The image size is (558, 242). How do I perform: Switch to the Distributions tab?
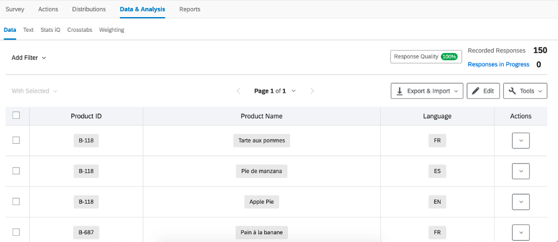click(89, 9)
